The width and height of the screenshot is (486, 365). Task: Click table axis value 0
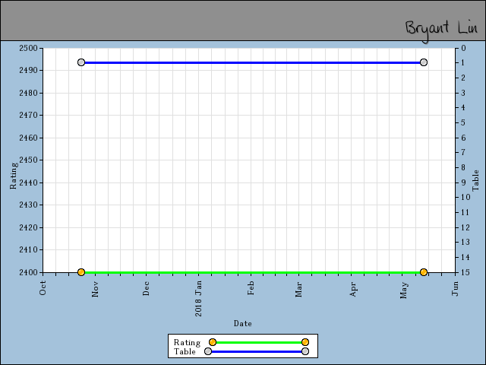point(463,48)
